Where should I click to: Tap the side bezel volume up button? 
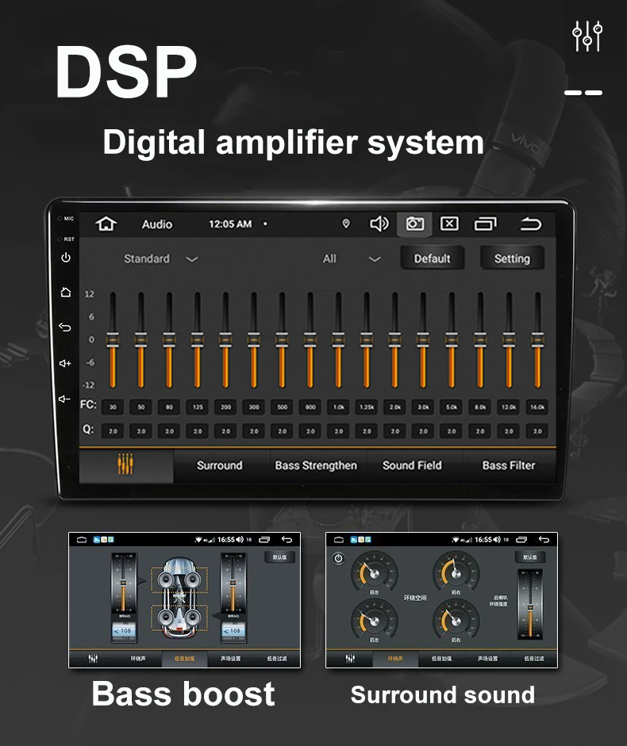click(65, 363)
